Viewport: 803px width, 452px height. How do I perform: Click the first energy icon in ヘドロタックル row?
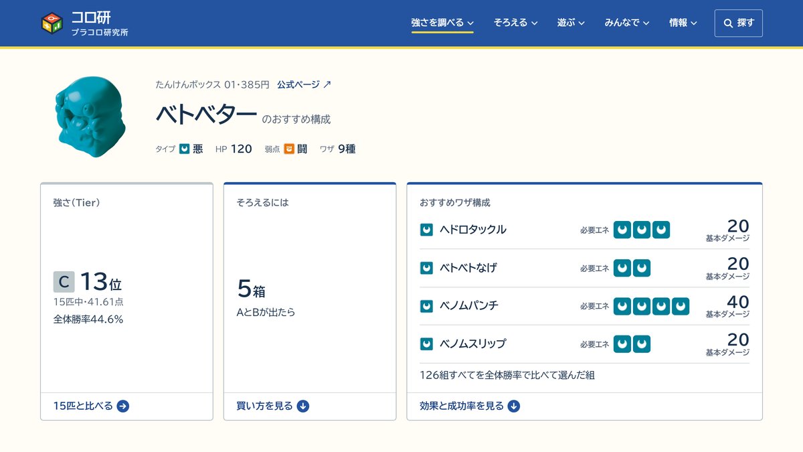point(622,230)
